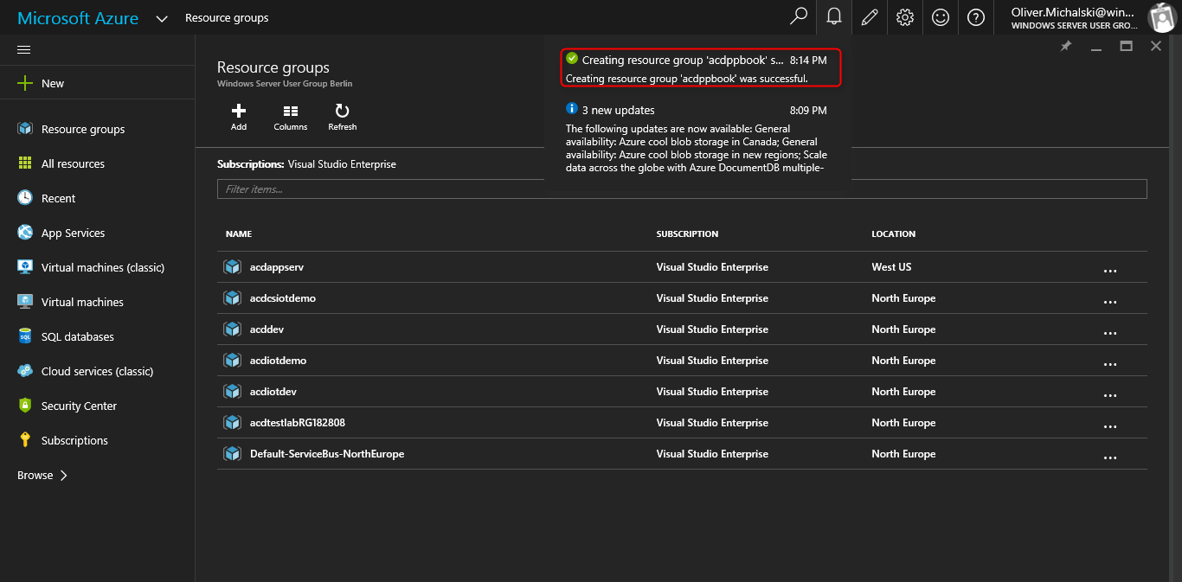This screenshot has height=582, width=1182.
Task: Open the 3 new updates notification
Action: [x=698, y=138]
